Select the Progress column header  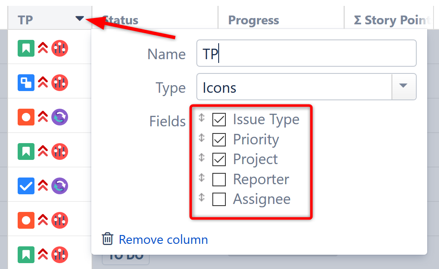(x=253, y=20)
